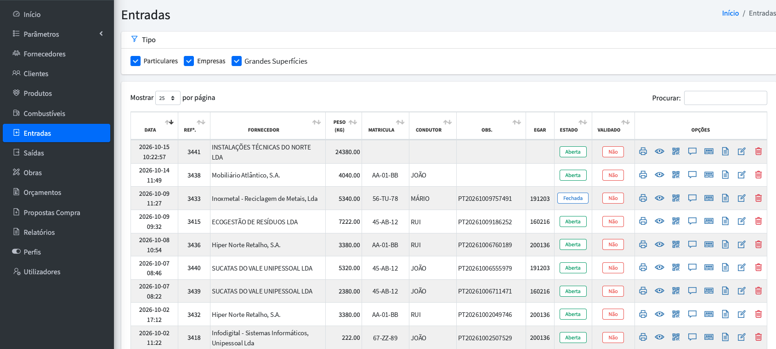Focus the Procurar search field
The width and height of the screenshot is (776, 349).
(x=725, y=98)
